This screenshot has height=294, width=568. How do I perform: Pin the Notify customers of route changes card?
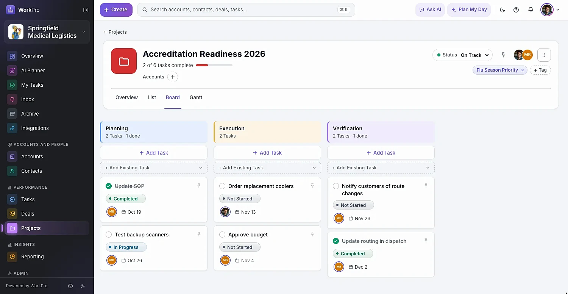pos(426,186)
